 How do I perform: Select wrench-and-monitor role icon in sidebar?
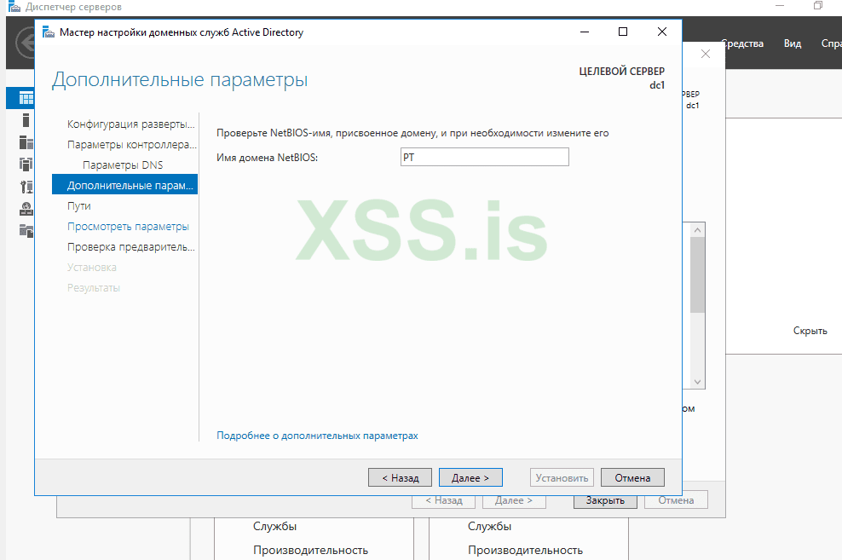[26, 187]
